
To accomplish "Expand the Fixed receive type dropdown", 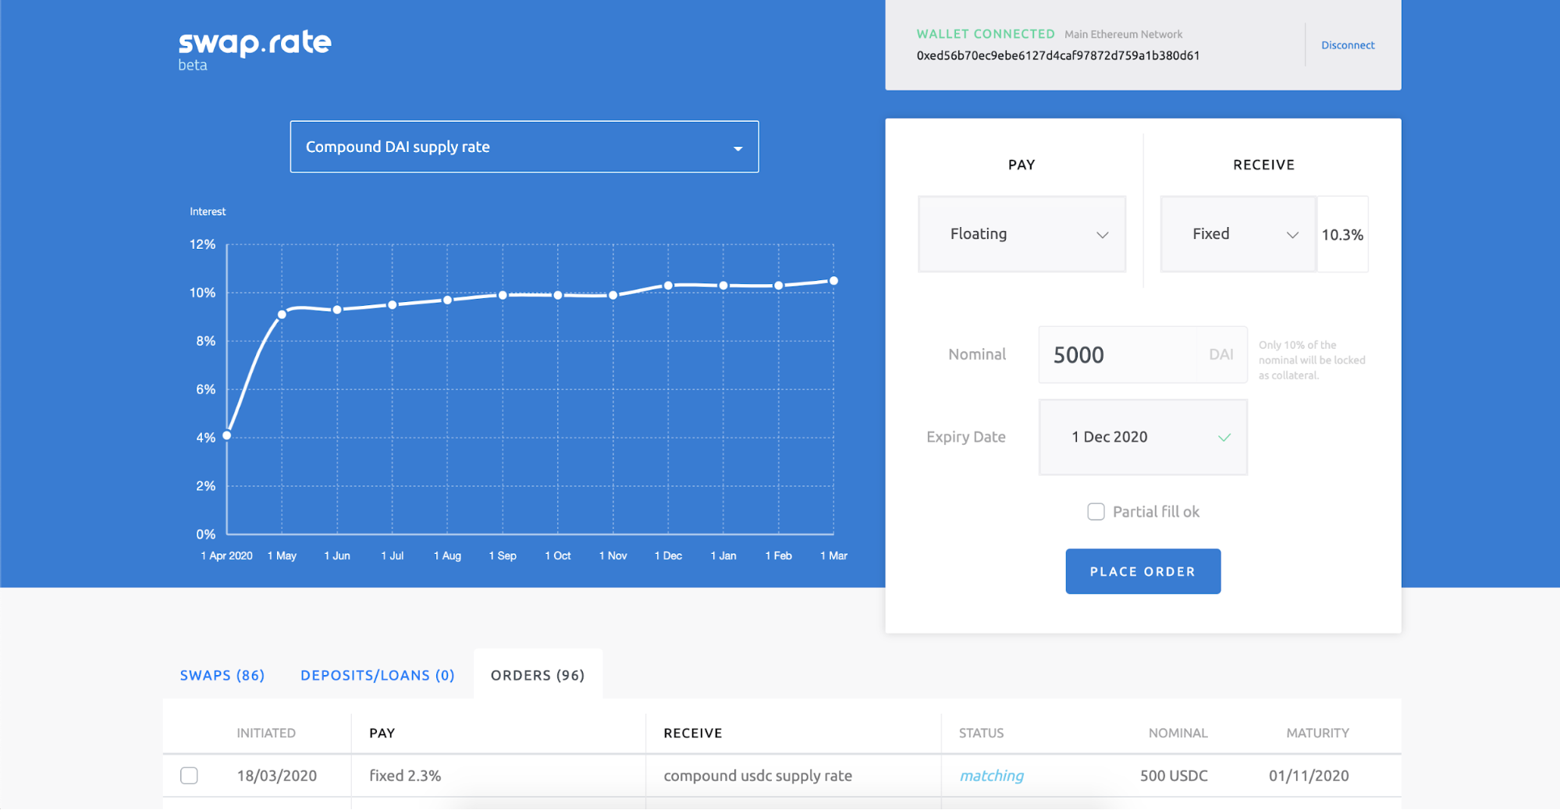I will (x=1238, y=234).
